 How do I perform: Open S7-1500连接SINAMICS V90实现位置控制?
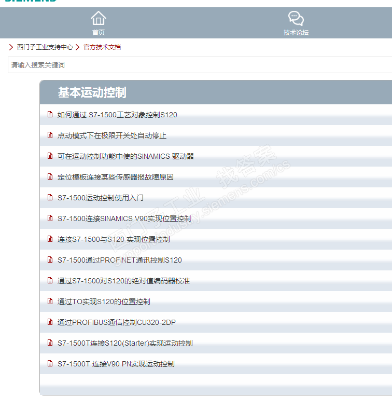[124, 218]
